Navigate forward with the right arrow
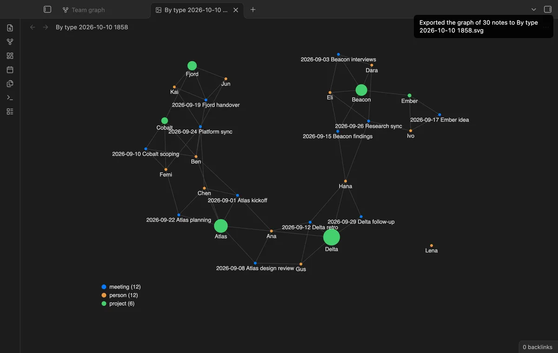558x353 pixels. [46, 27]
